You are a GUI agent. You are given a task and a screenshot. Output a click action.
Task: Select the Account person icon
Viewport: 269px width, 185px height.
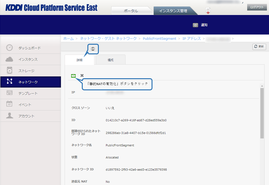(x=10, y=115)
